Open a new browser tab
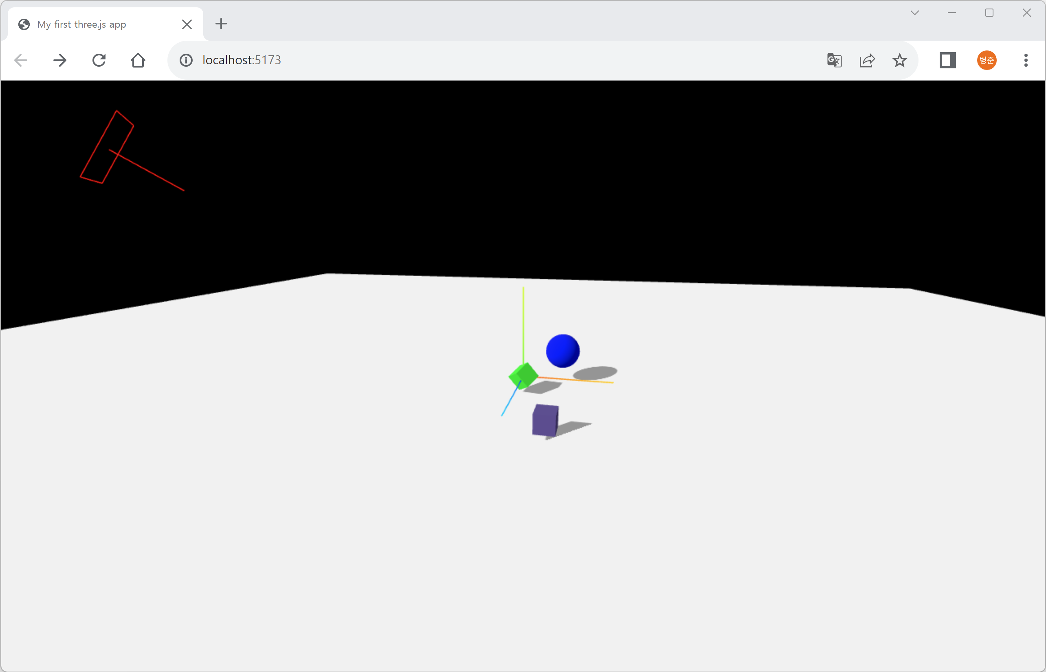The image size is (1046, 672). (x=222, y=24)
